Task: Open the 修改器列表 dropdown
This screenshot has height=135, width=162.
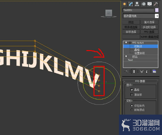Action: [141, 16]
